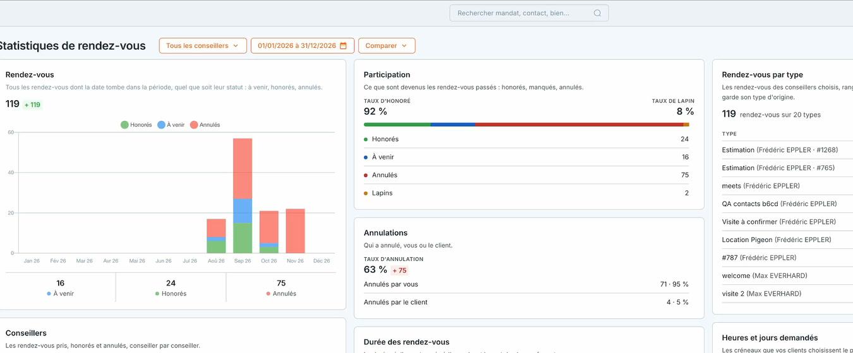Click the participation progress bar
This screenshot has width=853, height=353.
526,125
